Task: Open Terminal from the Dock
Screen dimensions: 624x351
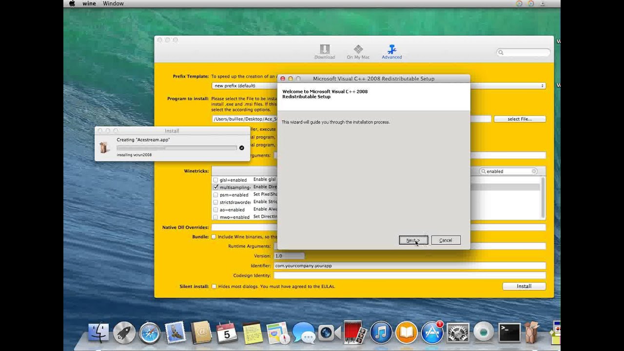Action: (509, 332)
